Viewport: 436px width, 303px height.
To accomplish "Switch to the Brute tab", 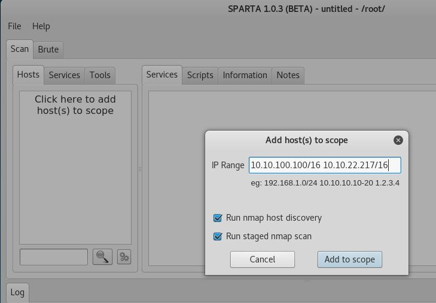I will 48,50.
